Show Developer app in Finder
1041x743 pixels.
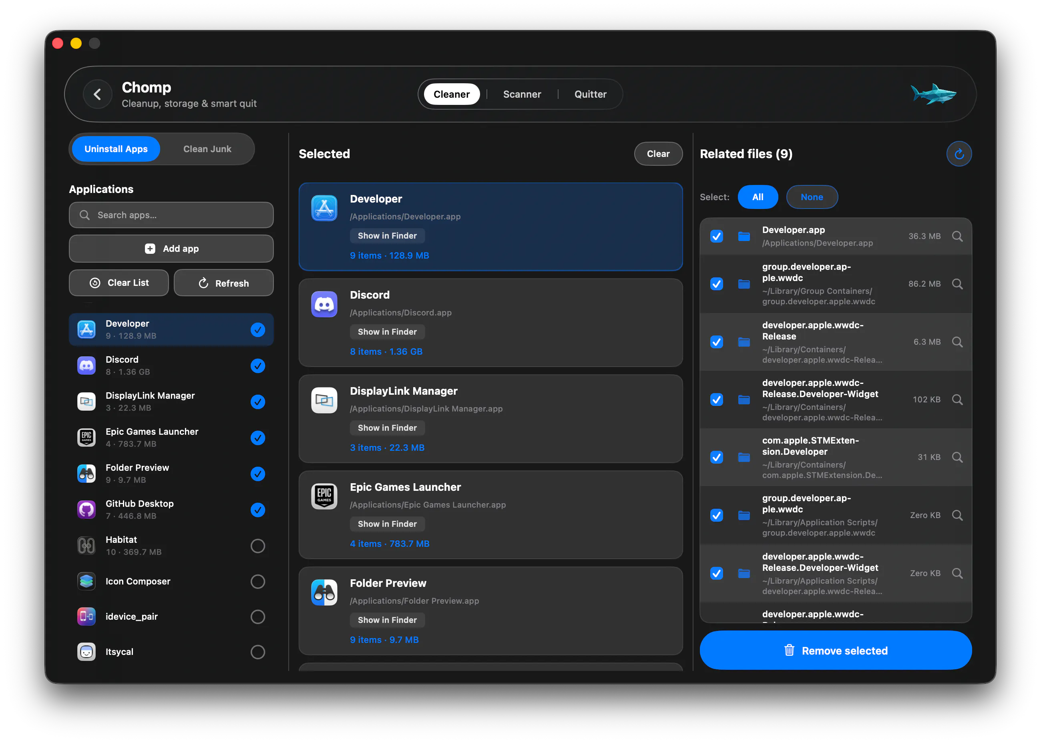coord(387,236)
